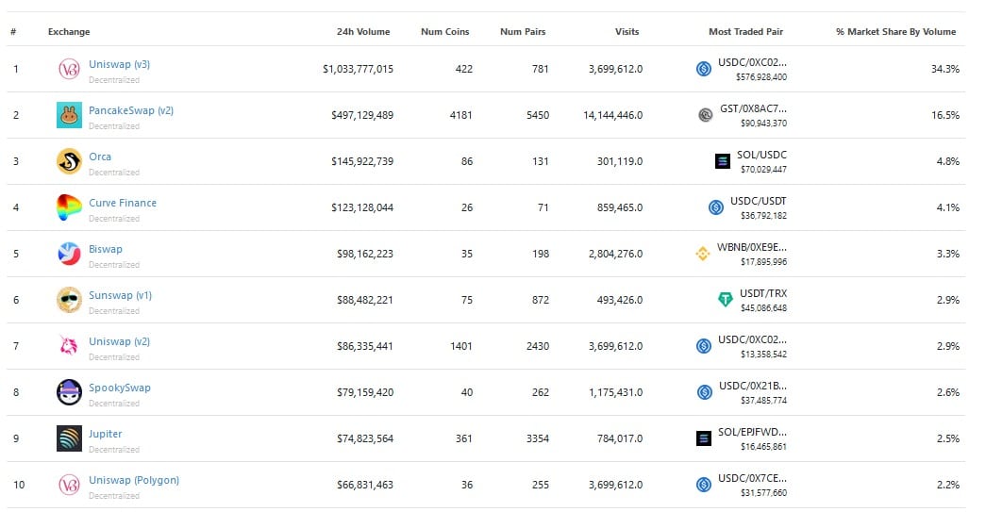
Task: Select the USDC/0X7CE... pair text
Action: point(753,478)
